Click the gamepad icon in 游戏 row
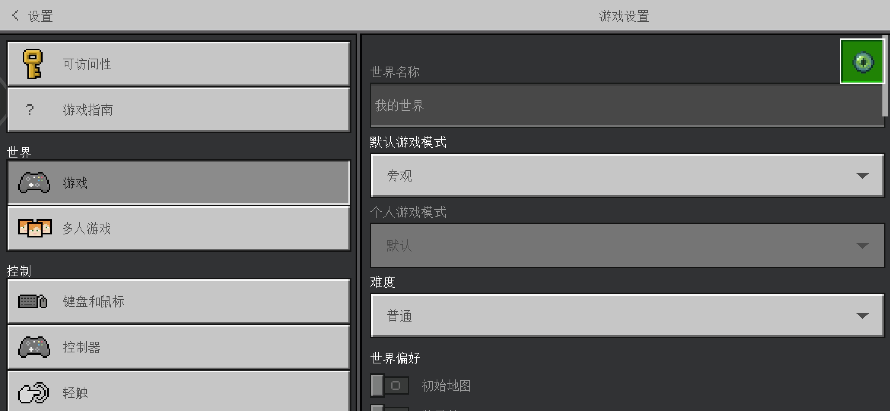 click(x=34, y=183)
